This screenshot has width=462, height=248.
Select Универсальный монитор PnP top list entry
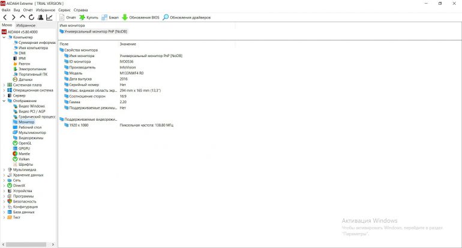pyautogui.click(x=94, y=32)
